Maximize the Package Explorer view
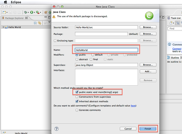The image size is (182, 134). 49,17
